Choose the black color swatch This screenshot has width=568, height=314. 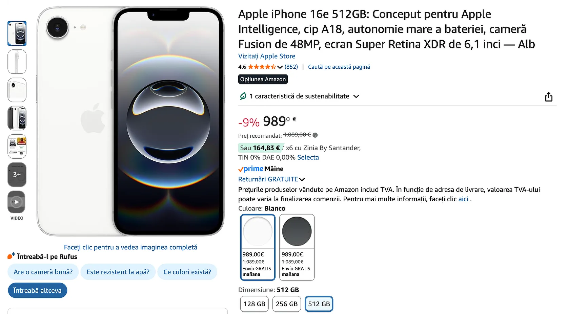[297, 247]
